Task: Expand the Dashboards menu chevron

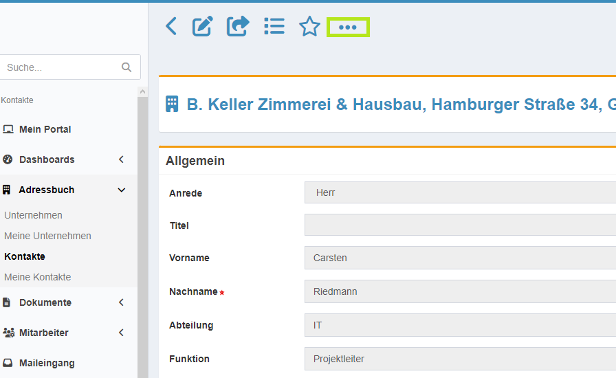Action: 122,159
